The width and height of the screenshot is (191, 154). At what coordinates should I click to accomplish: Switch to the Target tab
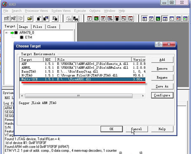pos(10,26)
